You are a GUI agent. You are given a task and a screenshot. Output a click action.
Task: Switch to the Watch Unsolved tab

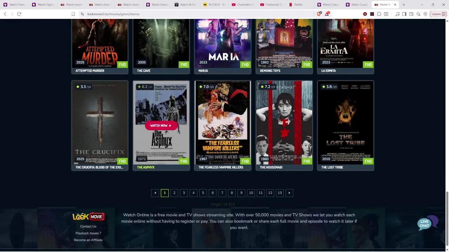157,5
